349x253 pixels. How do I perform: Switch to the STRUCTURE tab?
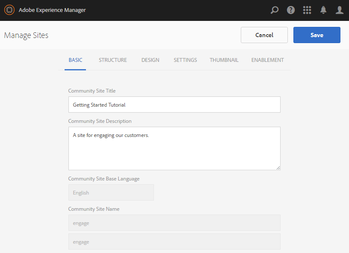(x=113, y=60)
